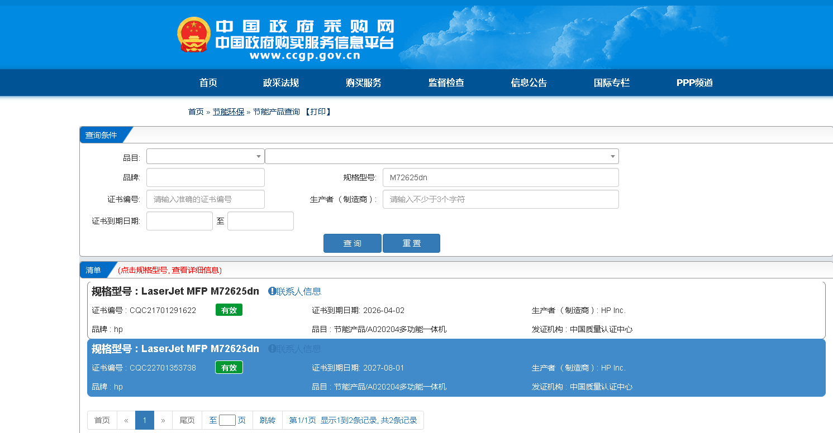Open 首页 in the navigation bar

tap(208, 83)
